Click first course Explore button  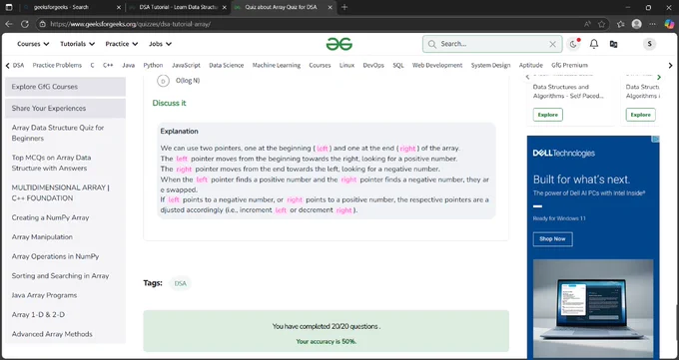(548, 115)
